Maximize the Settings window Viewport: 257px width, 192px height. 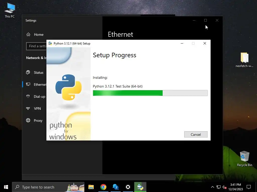(x=206, y=20)
